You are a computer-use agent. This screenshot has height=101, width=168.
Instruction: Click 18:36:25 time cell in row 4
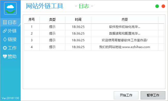(78, 47)
